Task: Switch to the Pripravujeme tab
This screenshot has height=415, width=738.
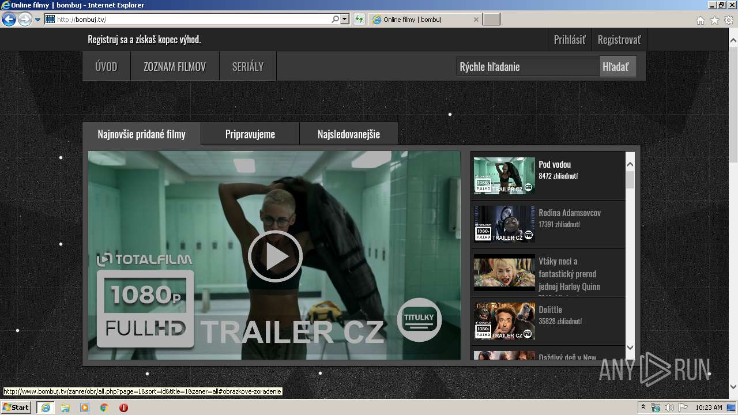Action: tap(250, 134)
